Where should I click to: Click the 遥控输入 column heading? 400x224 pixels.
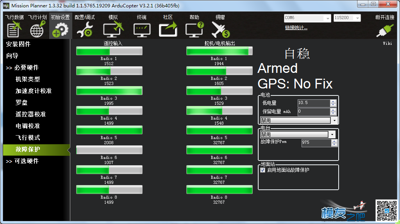(113, 44)
